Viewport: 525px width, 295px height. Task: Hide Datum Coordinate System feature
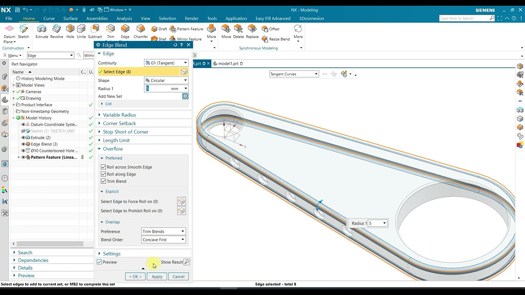pos(23,125)
